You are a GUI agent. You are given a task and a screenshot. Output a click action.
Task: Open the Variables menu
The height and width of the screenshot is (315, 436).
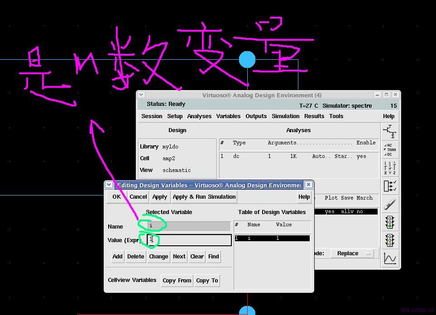point(228,116)
